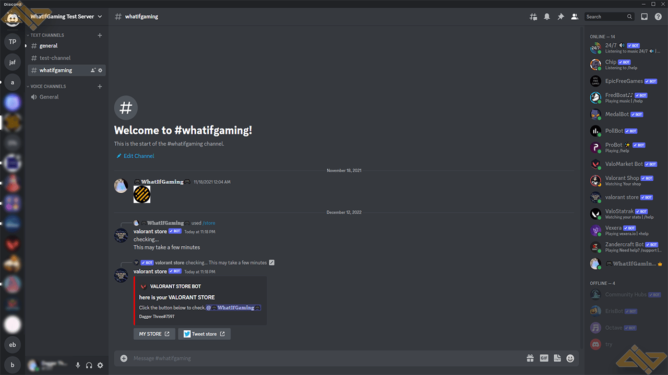Screen dimensions: 668x375
Task: Click offline member Octave
Action: (x=625, y=328)
